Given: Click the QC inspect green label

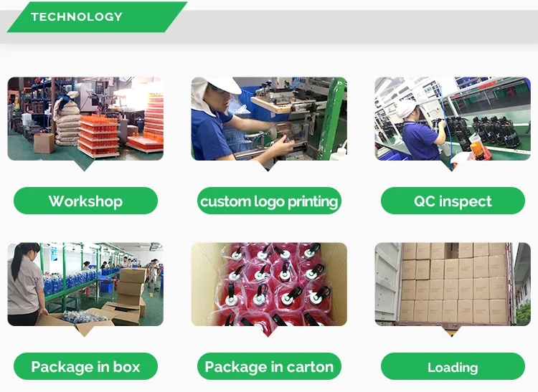Looking at the screenshot, I should [x=453, y=201].
